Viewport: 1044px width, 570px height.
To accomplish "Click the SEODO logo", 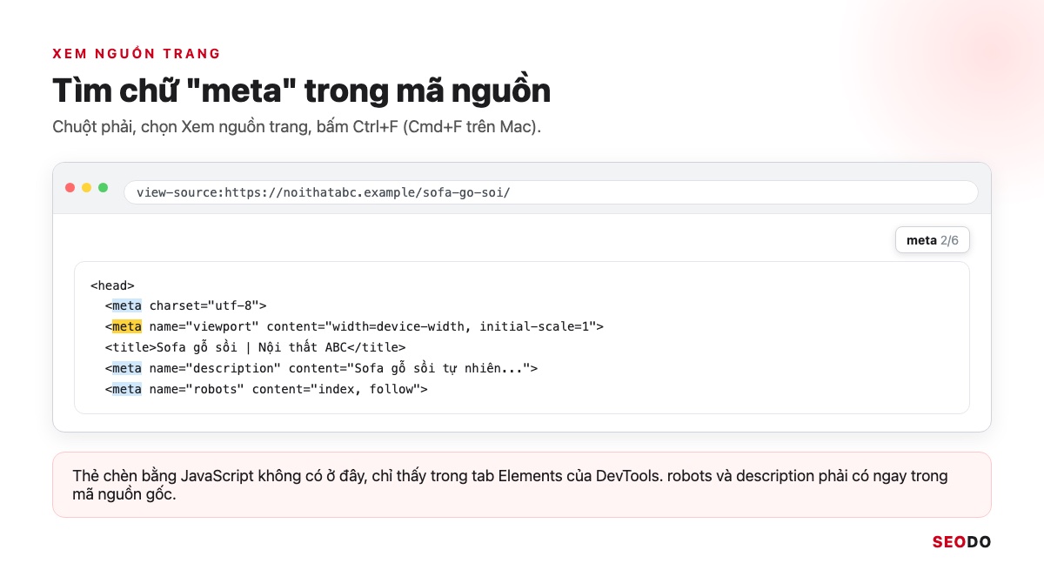I will tap(961, 541).
